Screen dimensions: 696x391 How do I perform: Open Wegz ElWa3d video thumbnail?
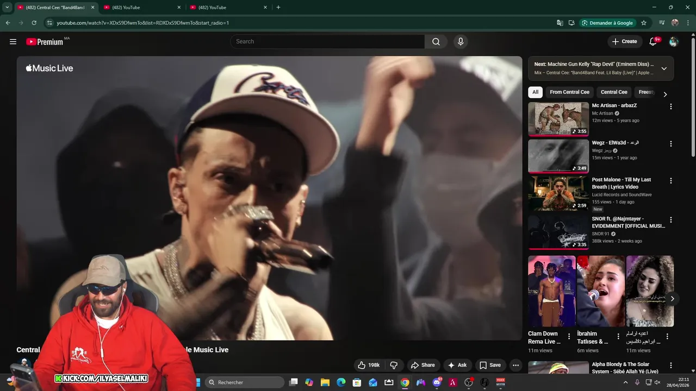tap(558, 156)
